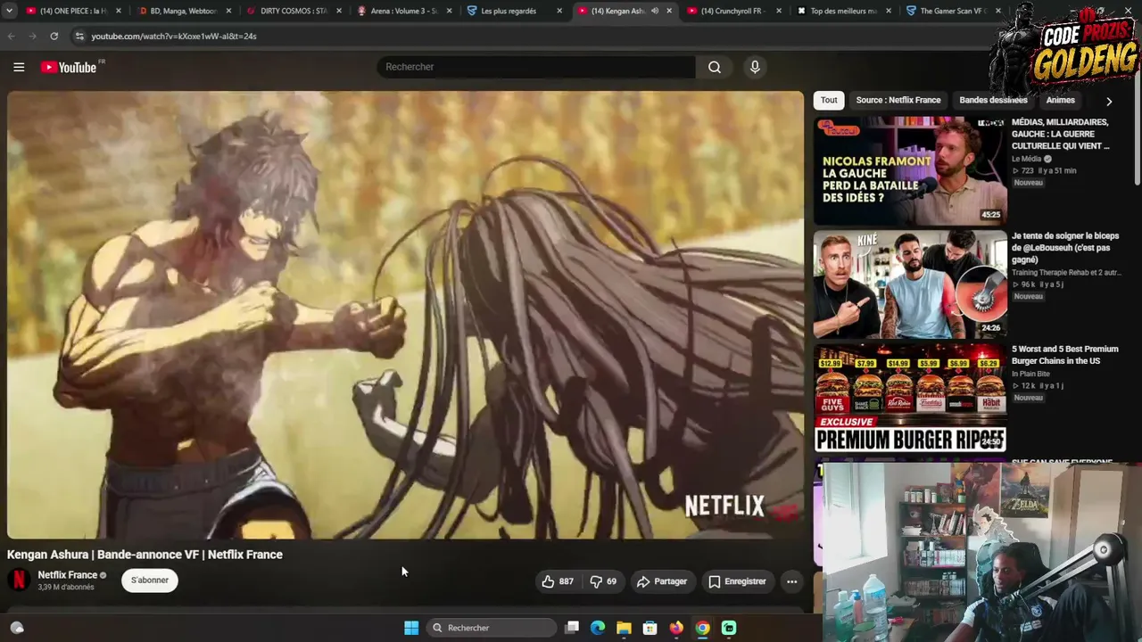Switch to the DIRTY COSMOS tab
The width and height of the screenshot is (1142, 642).
tap(293, 11)
